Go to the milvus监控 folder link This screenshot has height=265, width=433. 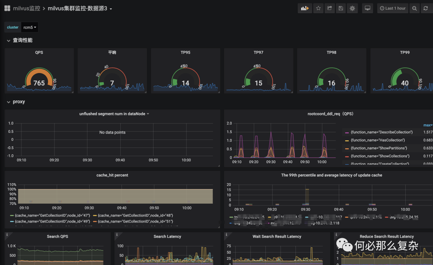[26, 8]
